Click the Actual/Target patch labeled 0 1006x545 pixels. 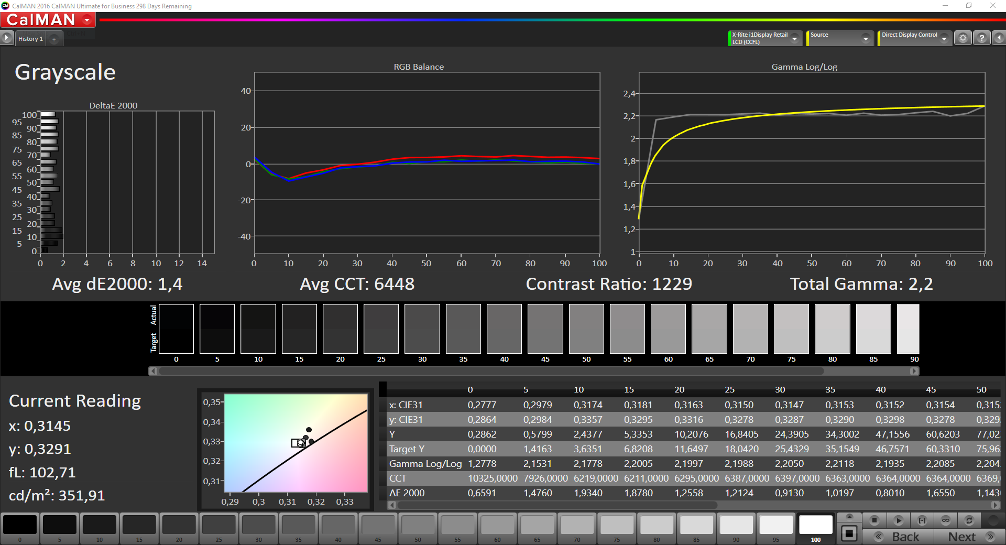coord(176,329)
